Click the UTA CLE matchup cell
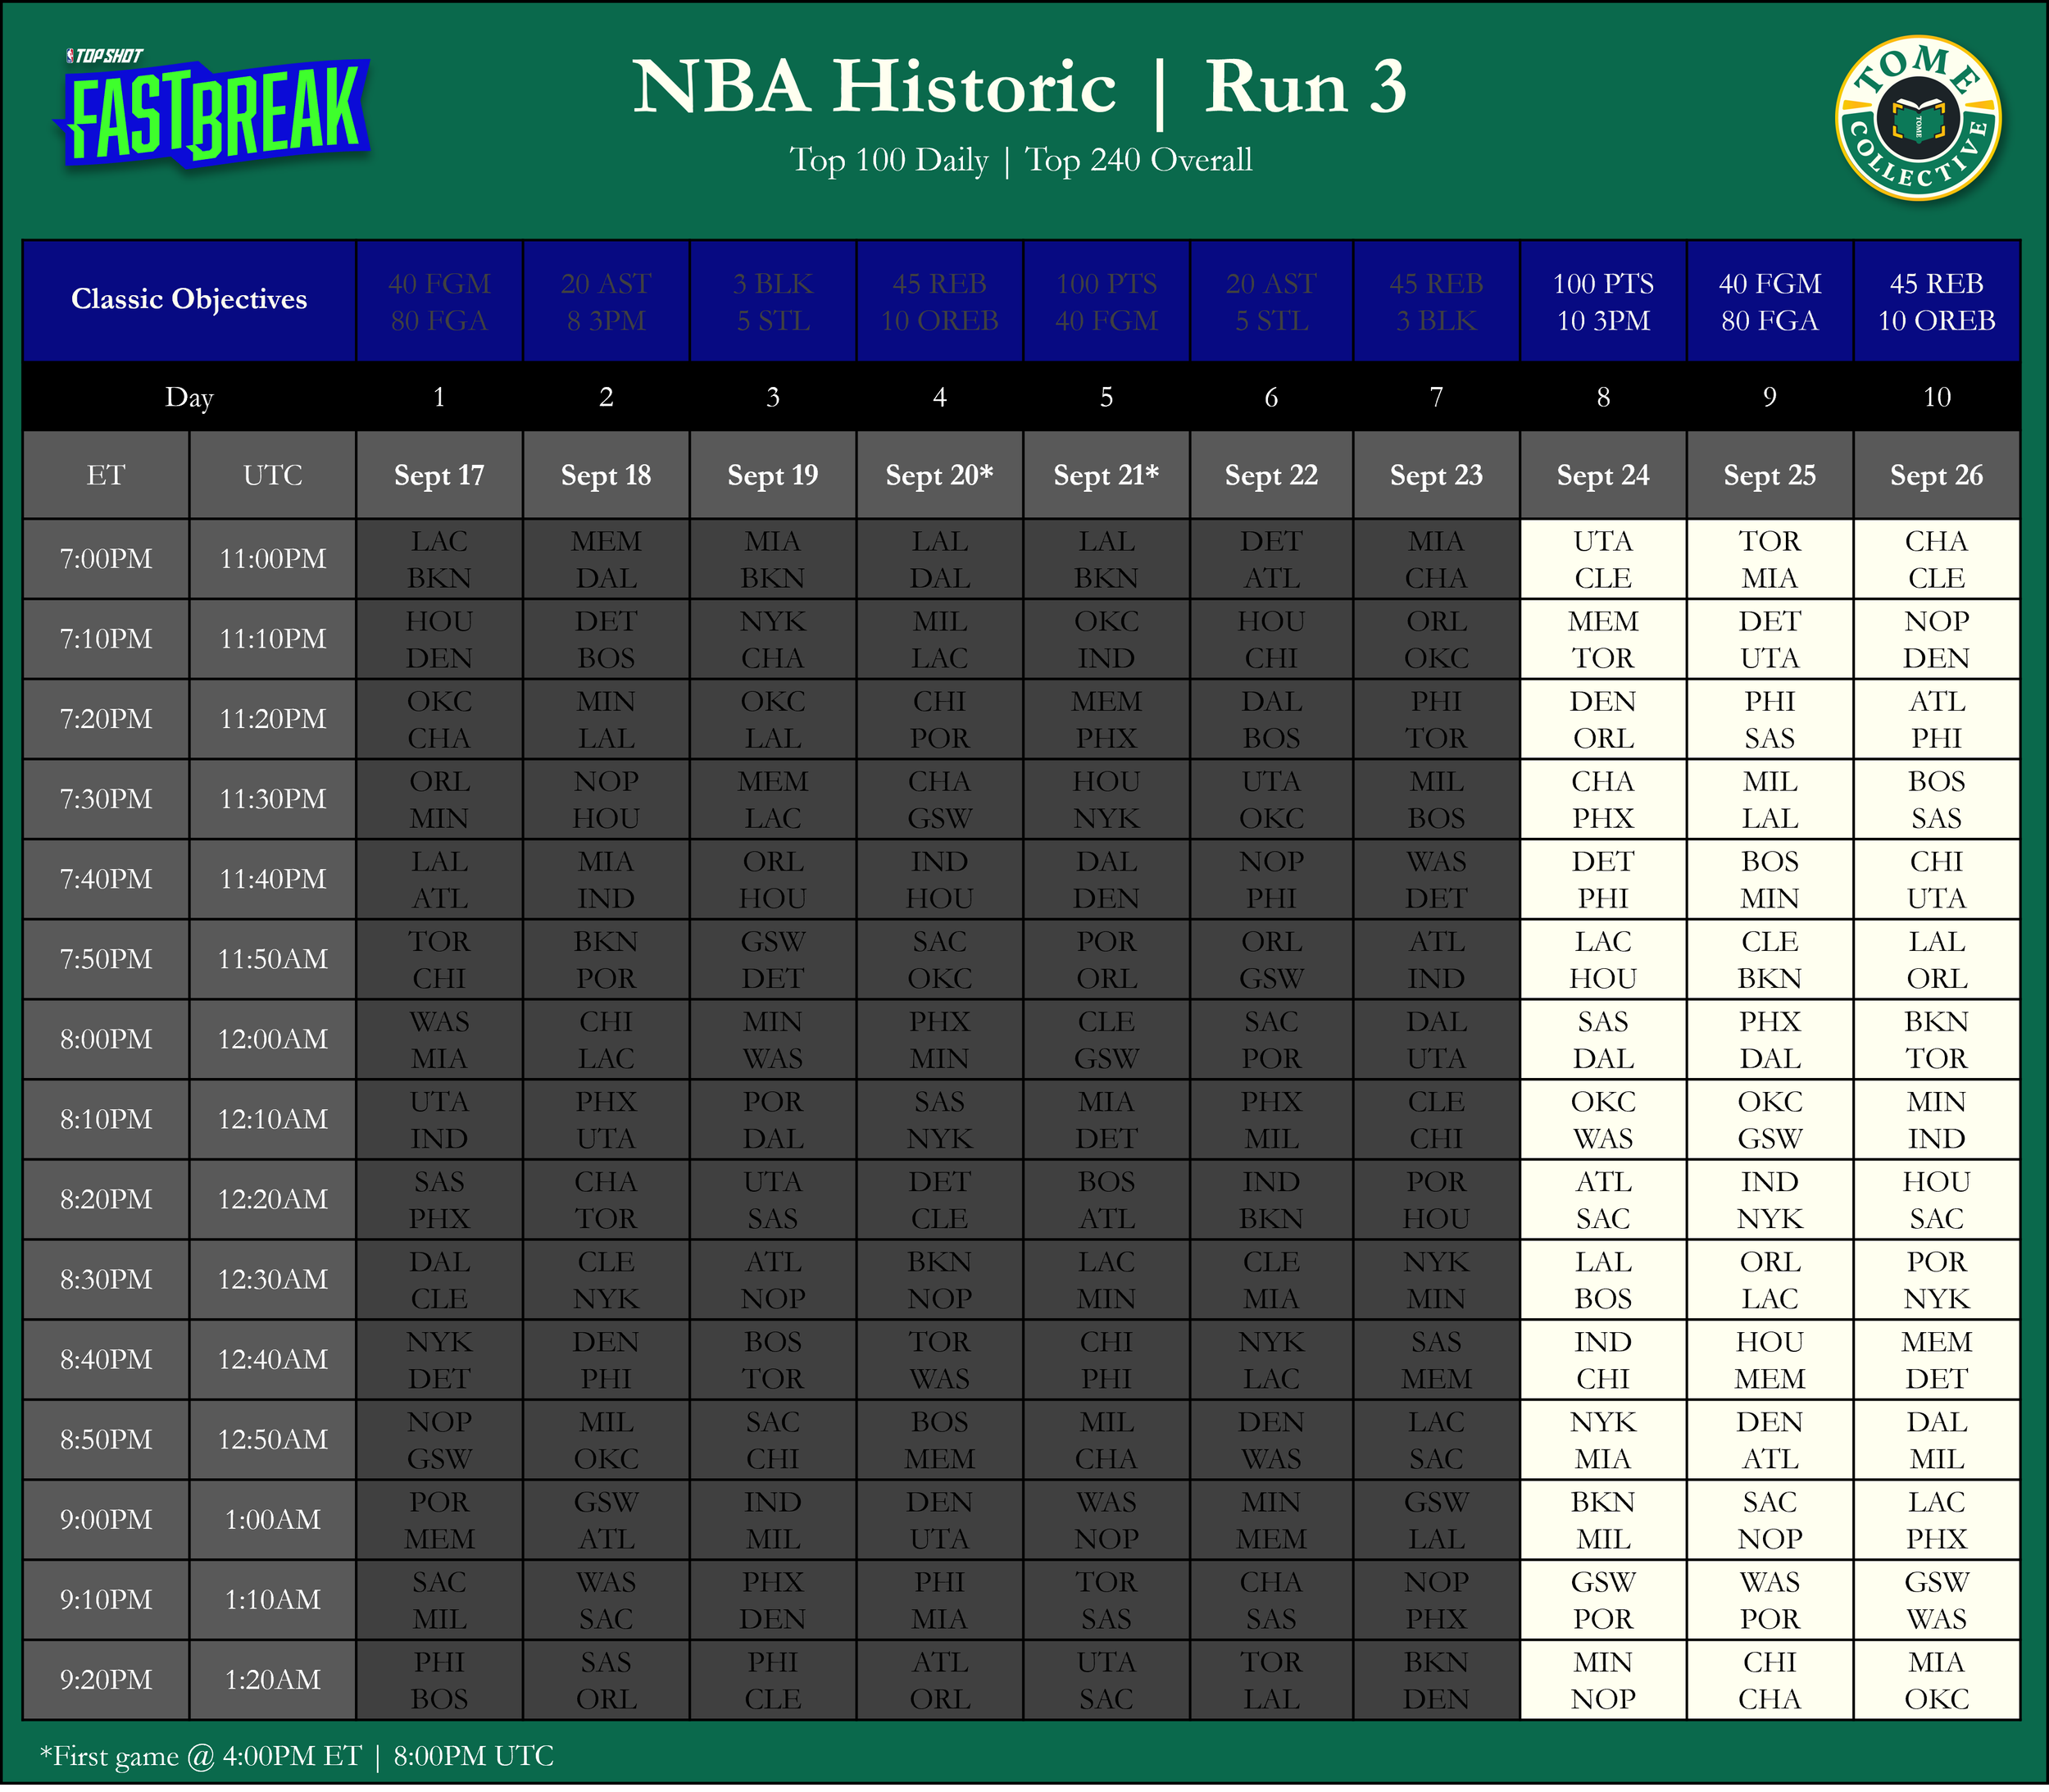This screenshot has width=2049, height=1792. coord(1602,559)
